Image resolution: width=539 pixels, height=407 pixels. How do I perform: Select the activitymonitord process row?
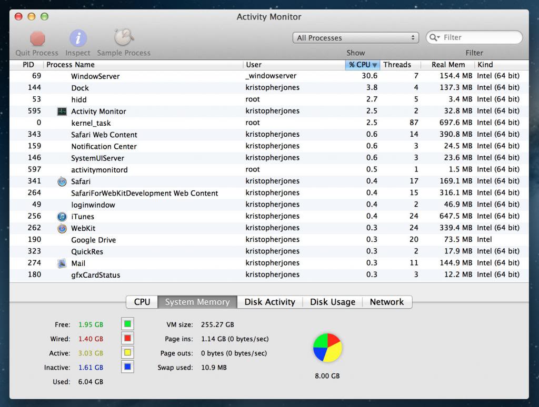point(269,169)
